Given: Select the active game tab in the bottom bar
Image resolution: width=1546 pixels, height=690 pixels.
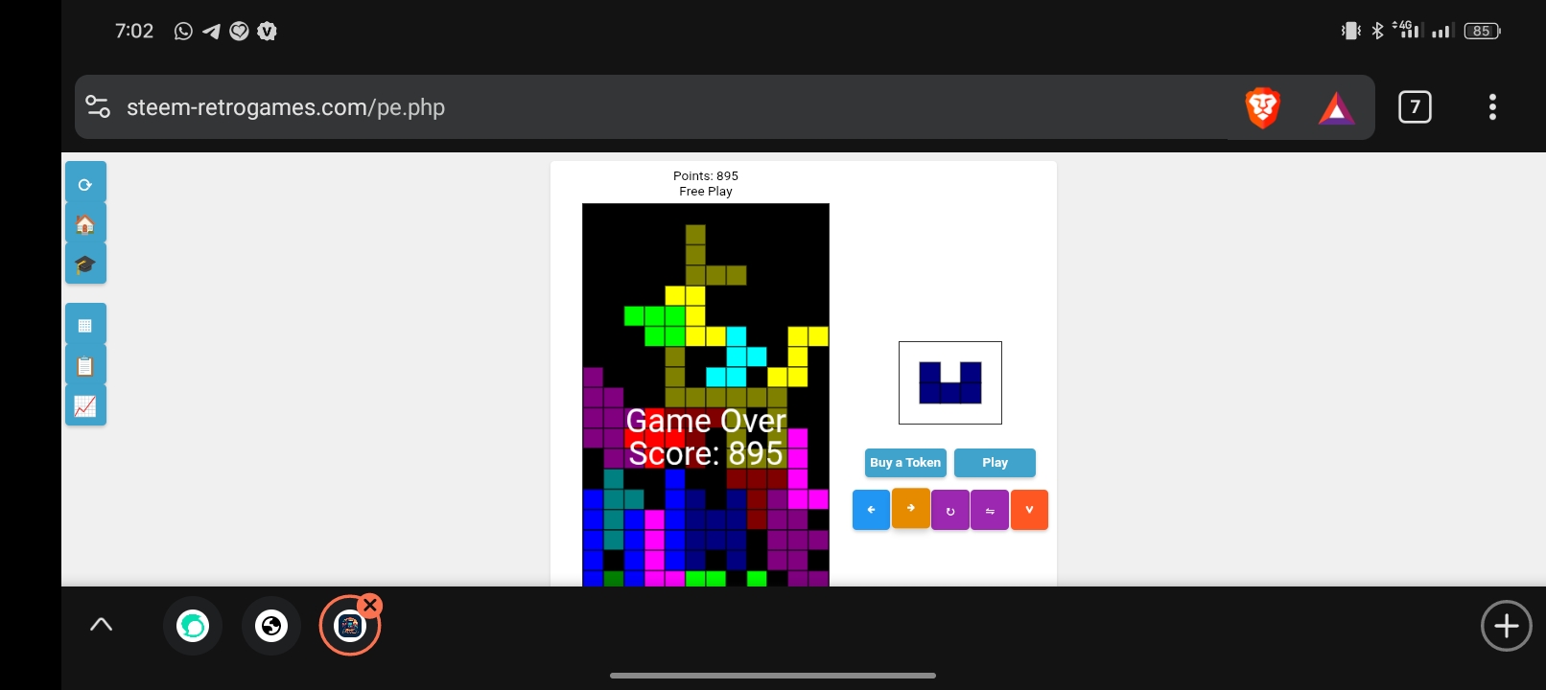Looking at the screenshot, I should point(350,626).
